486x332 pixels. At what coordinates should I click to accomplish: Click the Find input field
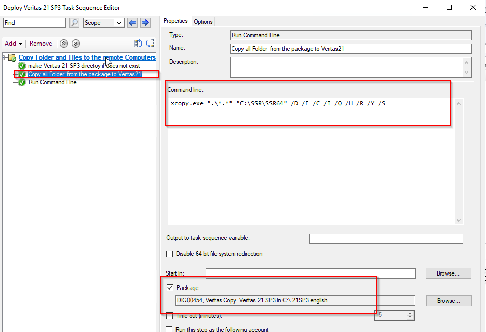pyautogui.click(x=34, y=23)
